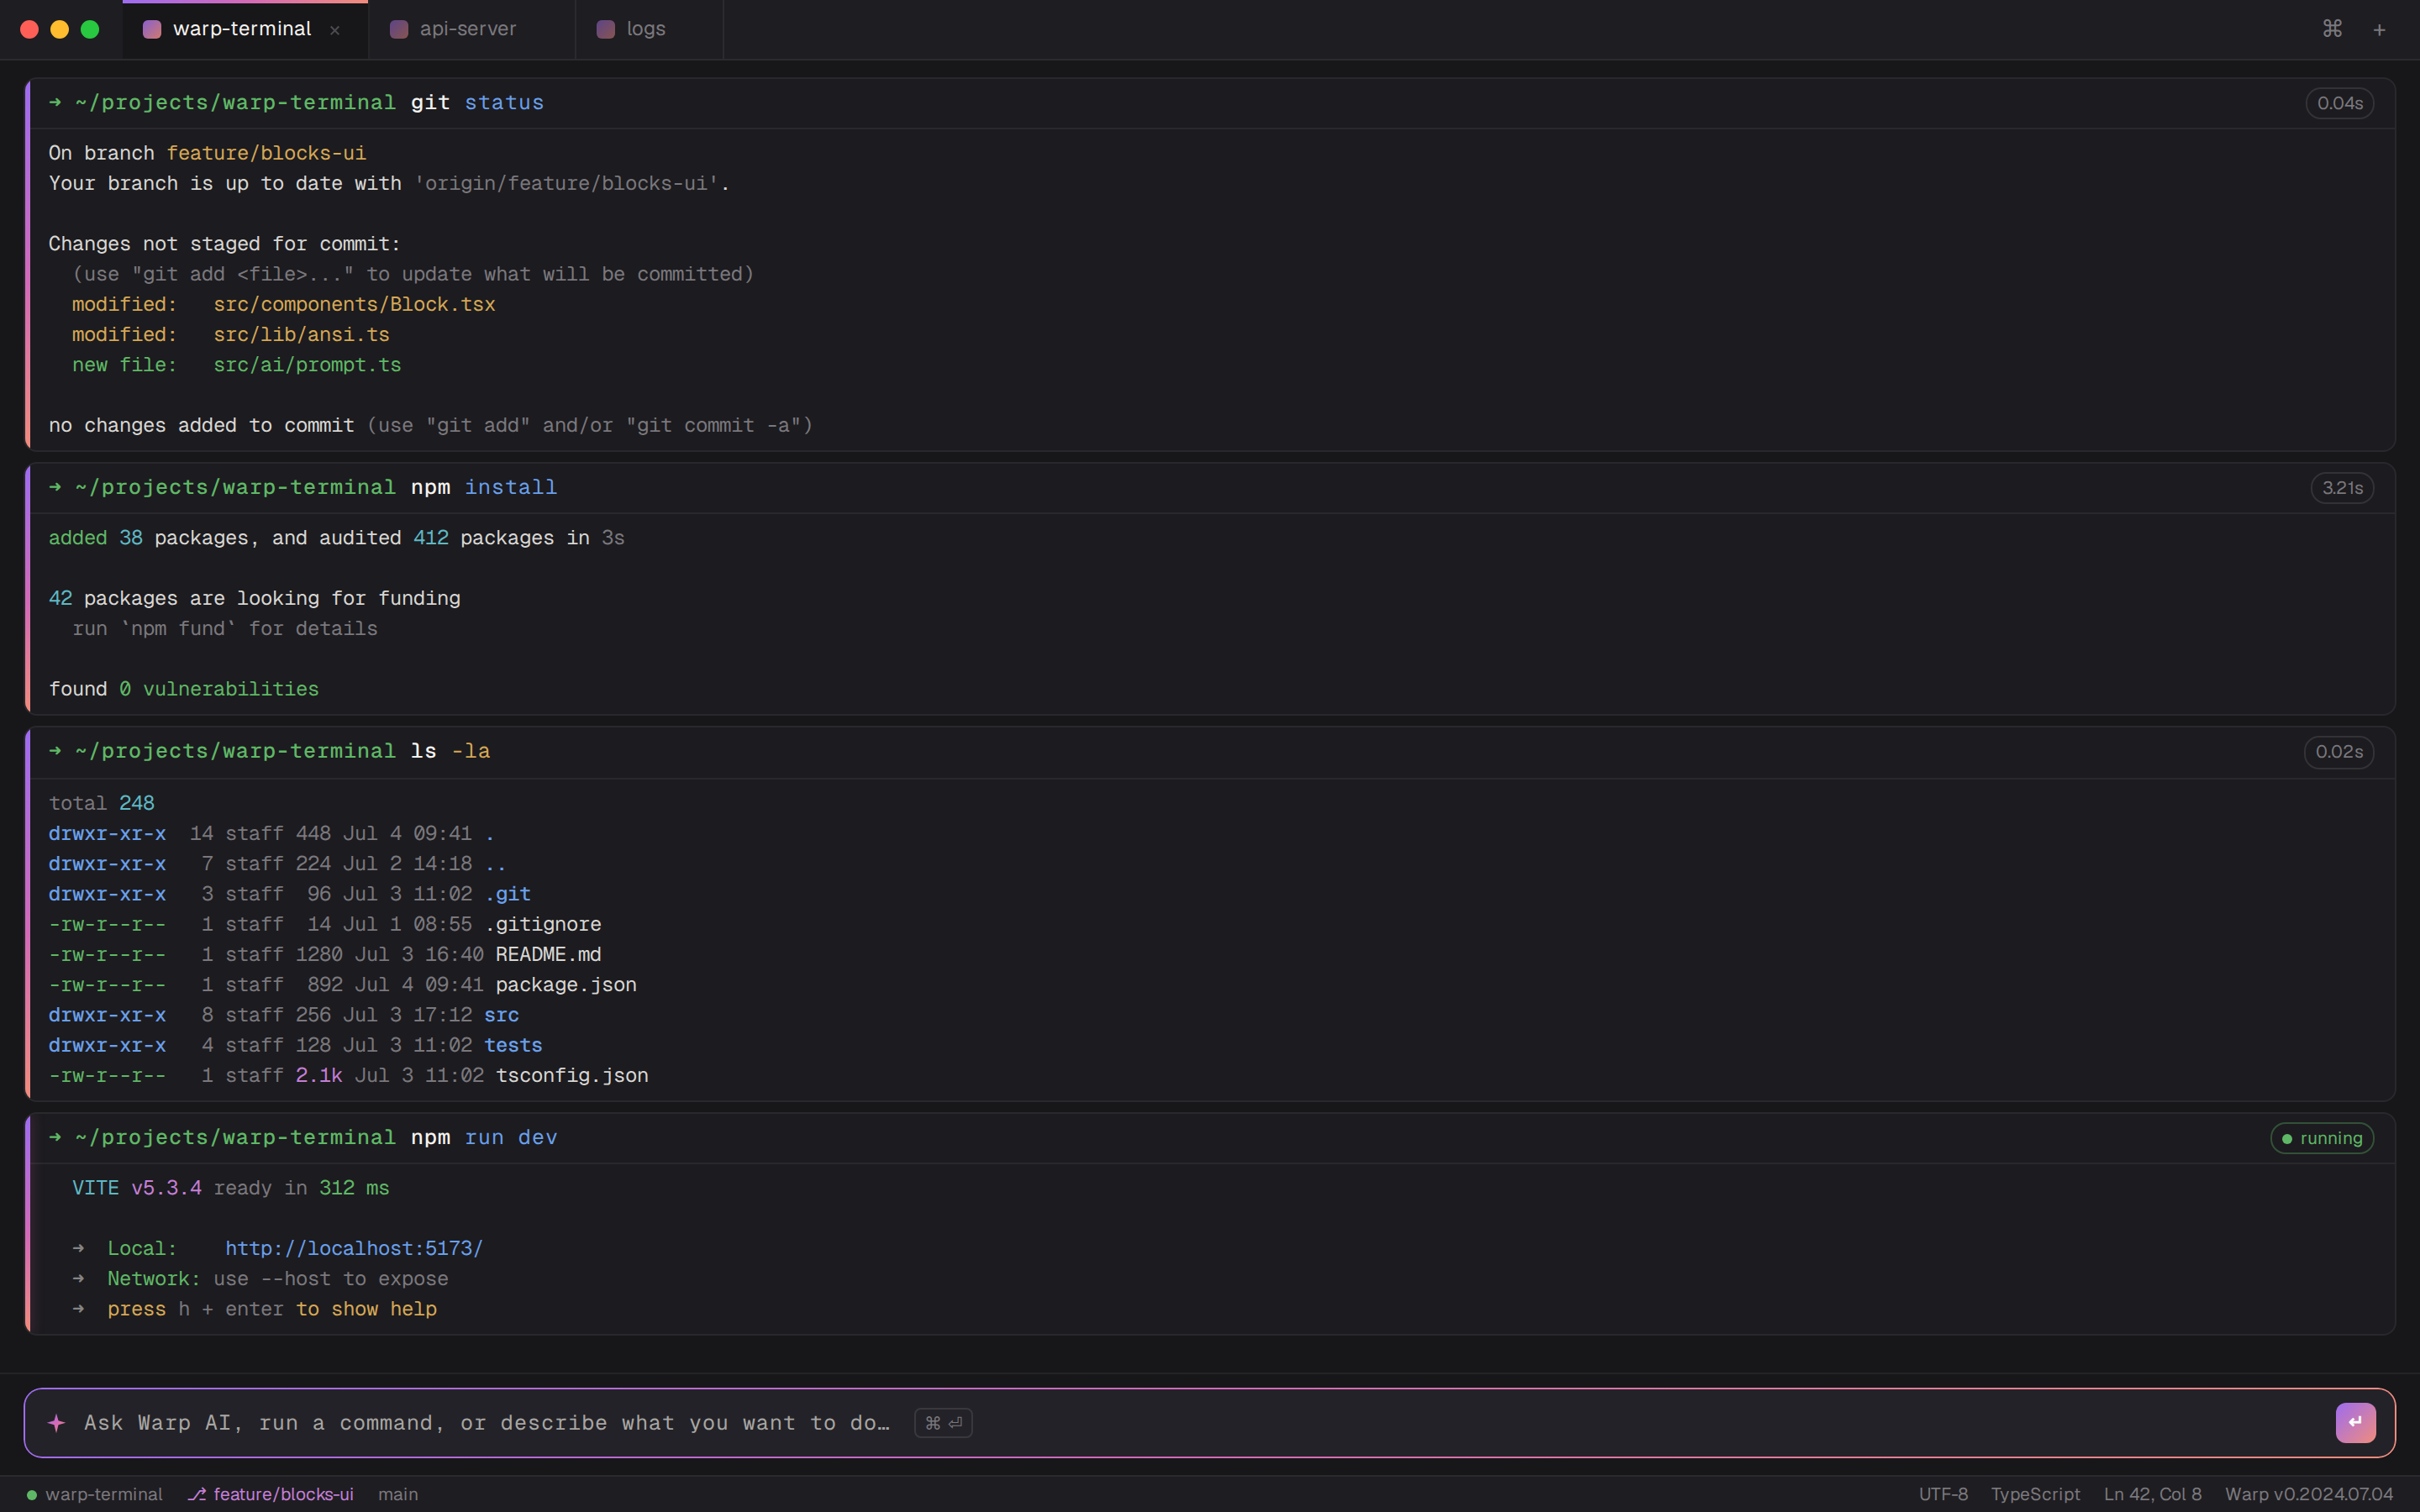Click the package.json file entry

point(566,985)
